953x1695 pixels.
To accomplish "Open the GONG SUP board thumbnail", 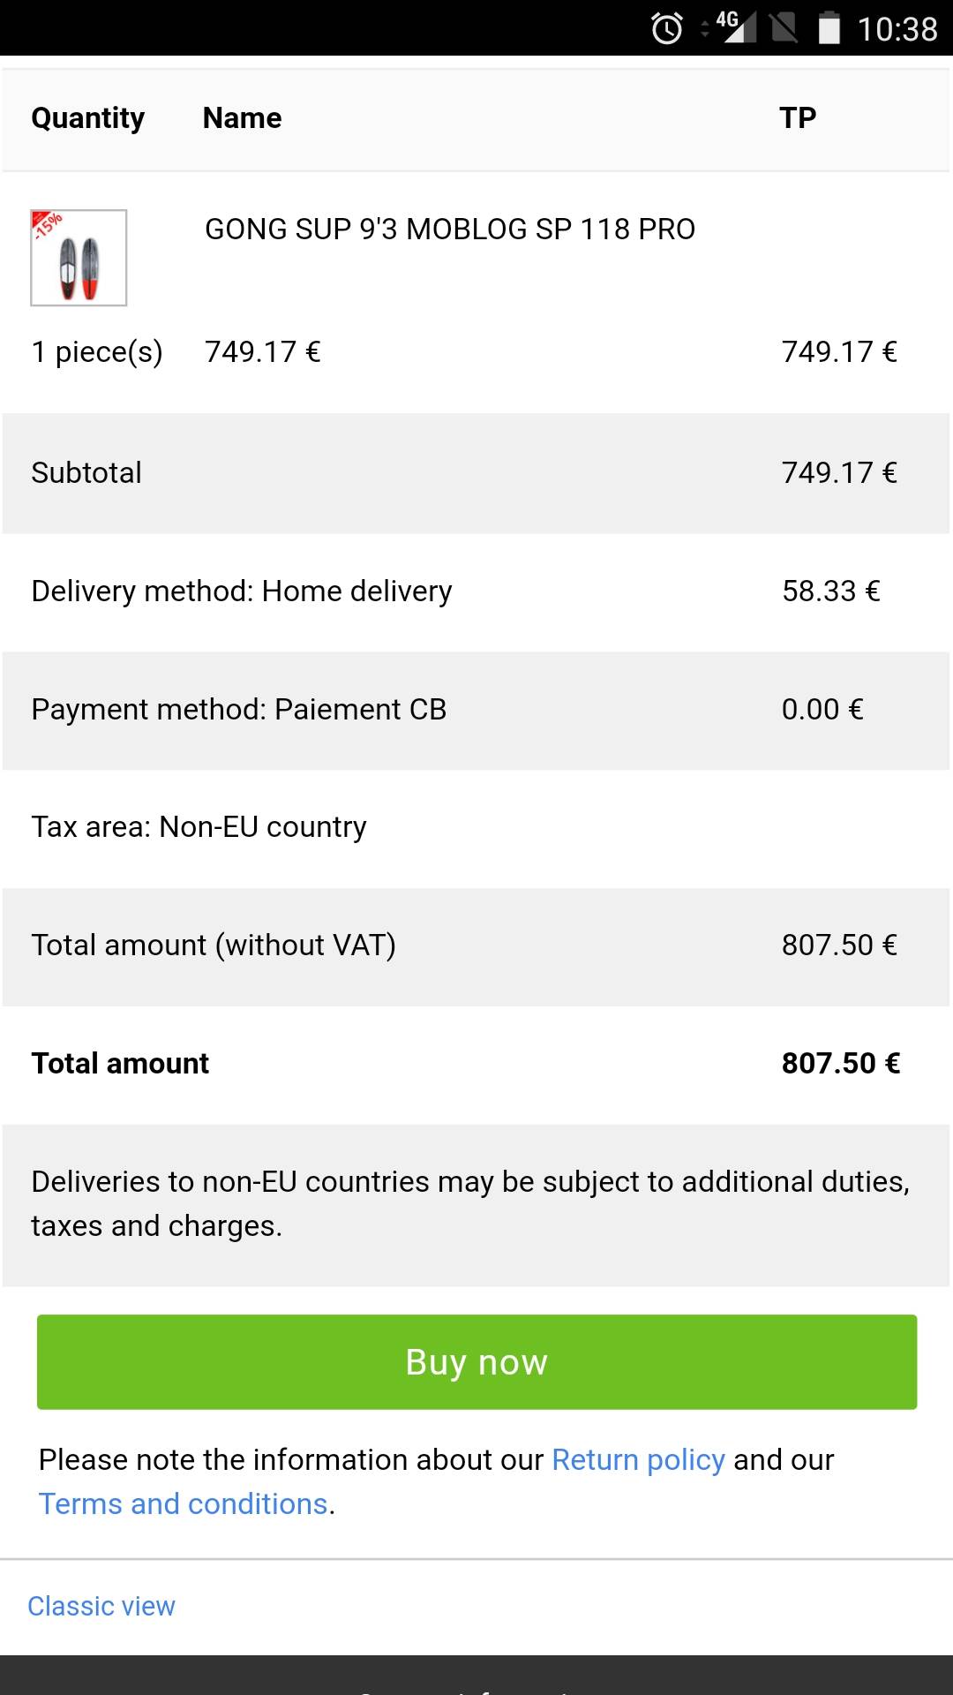I will [79, 258].
